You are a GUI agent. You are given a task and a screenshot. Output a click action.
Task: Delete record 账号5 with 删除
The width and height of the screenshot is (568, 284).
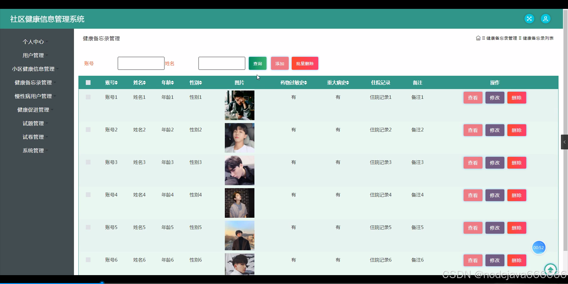(517, 228)
